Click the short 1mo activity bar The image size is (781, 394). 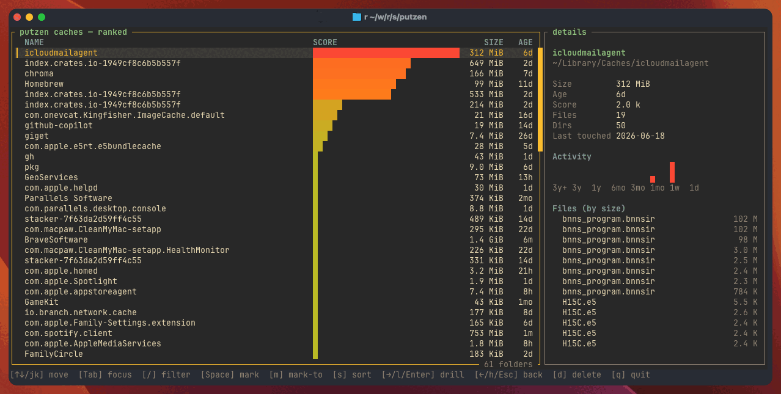click(653, 179)
